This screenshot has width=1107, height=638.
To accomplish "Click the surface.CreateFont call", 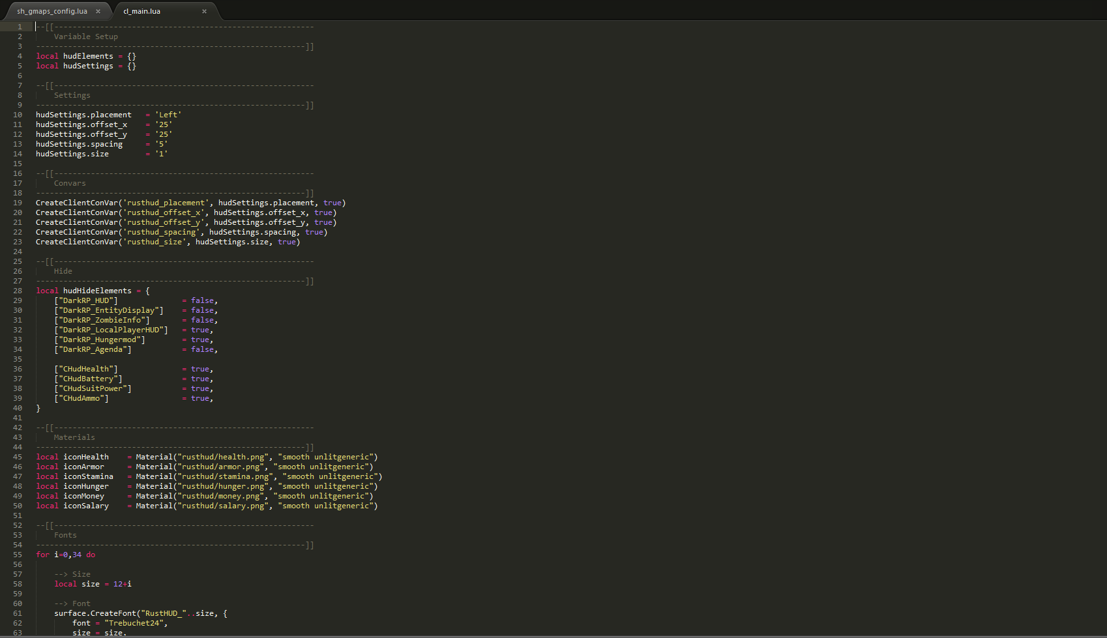I will click(x=141, y=613).
